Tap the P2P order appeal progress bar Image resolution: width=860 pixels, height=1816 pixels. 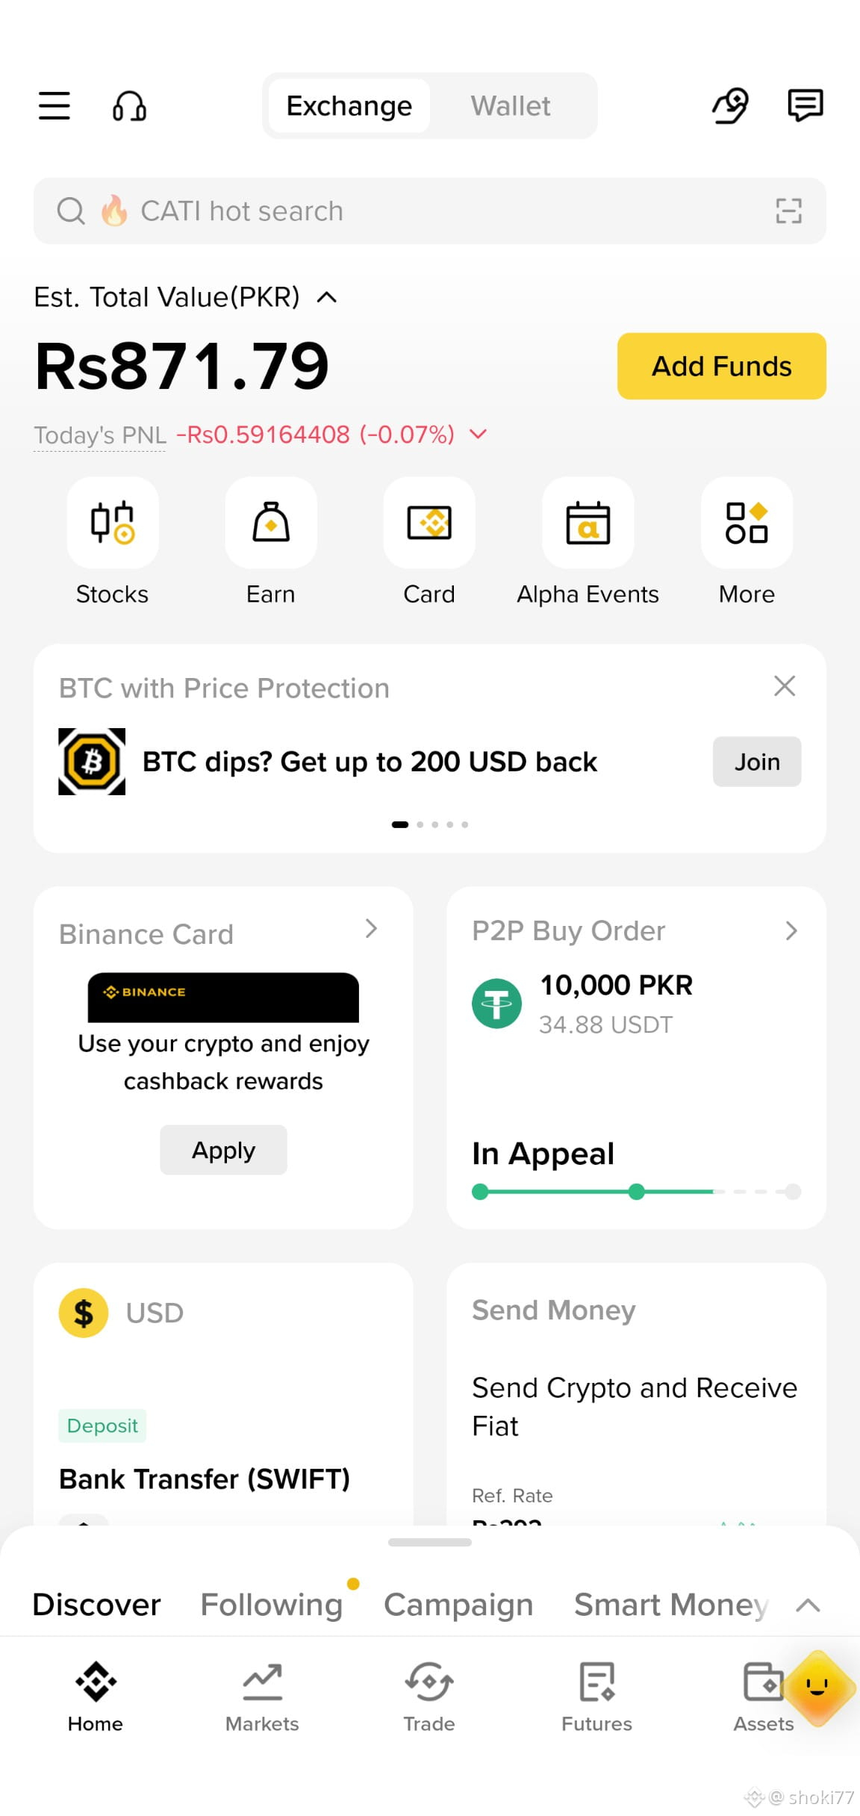(x=637, y=1192)
